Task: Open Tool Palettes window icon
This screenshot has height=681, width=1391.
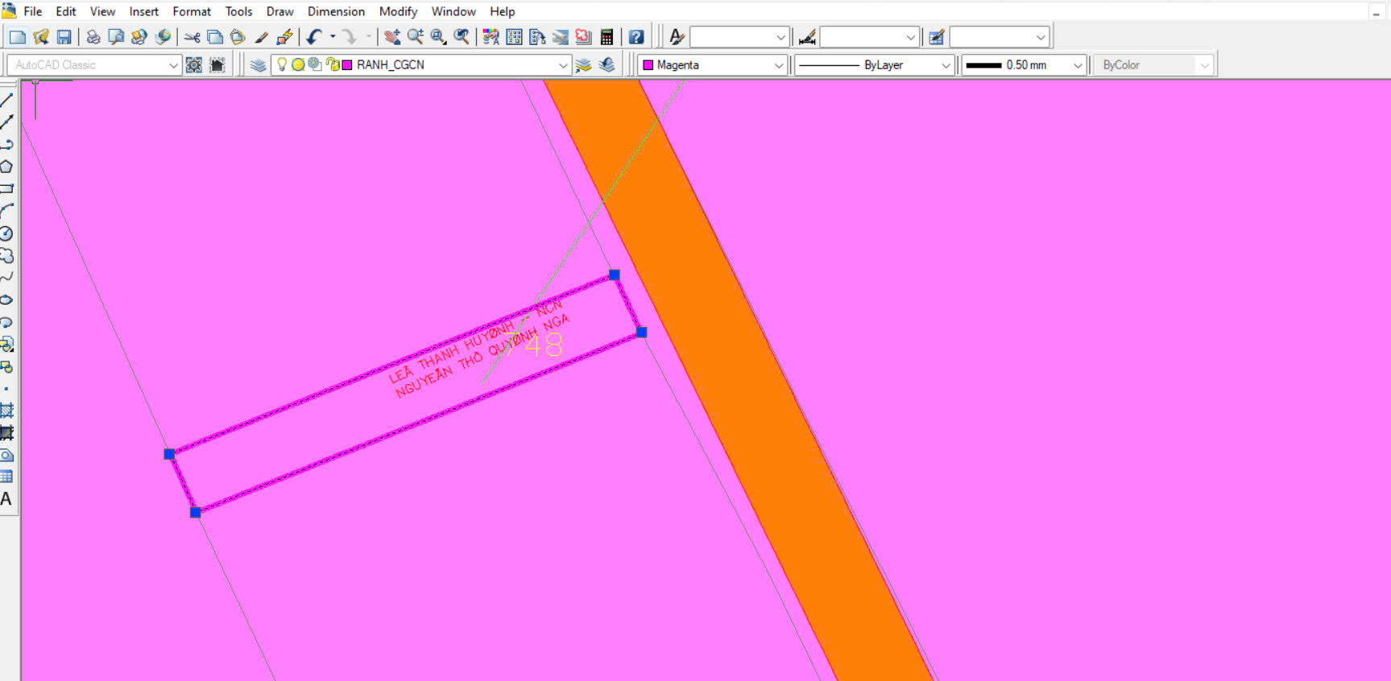Action: 537,37
